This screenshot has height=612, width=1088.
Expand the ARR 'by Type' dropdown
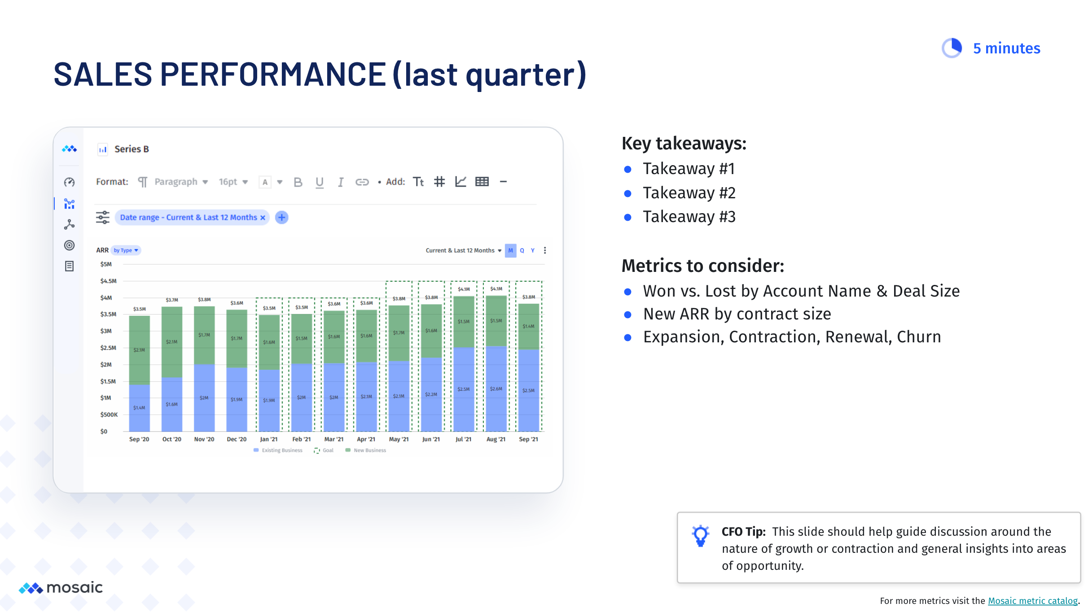tap(126, 250)
